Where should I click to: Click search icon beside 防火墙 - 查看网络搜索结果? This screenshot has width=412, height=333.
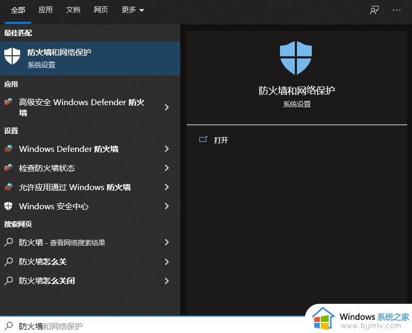pos(8,242)
